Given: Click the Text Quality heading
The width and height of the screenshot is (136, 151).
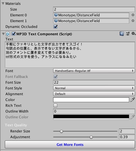Looking at the screenshot, I should click(16, 125).
